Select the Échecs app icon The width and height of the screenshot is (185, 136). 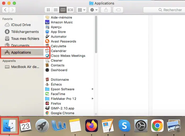coord(47,84)
